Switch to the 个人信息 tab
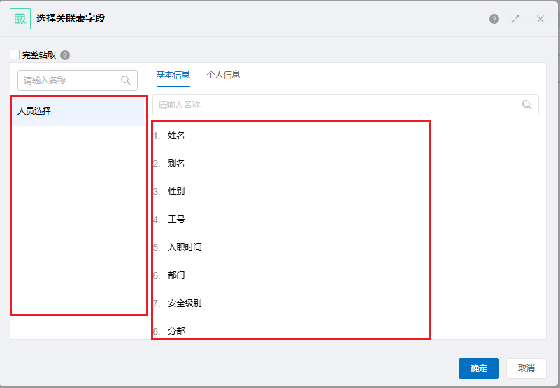This screenshot has height=388, width=560. (x=223, y=74)
